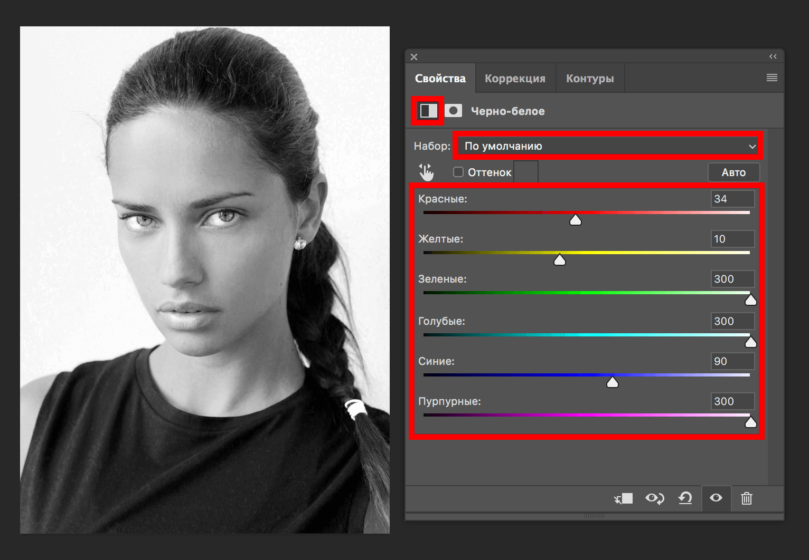Switch to the Контуры tab
This screenshot has width=809, height=560.
pyautogui.click(x=590, y=79)
